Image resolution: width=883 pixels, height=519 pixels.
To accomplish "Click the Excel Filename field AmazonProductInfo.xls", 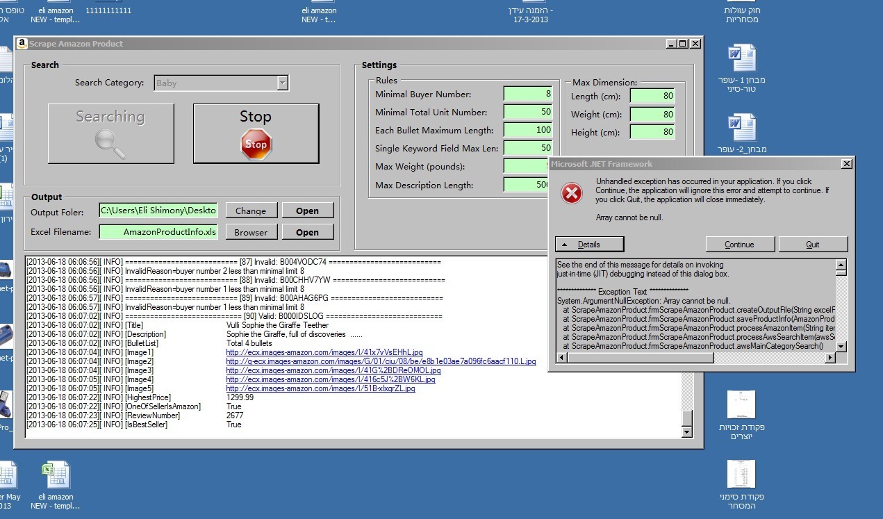I will coord(158,231).
